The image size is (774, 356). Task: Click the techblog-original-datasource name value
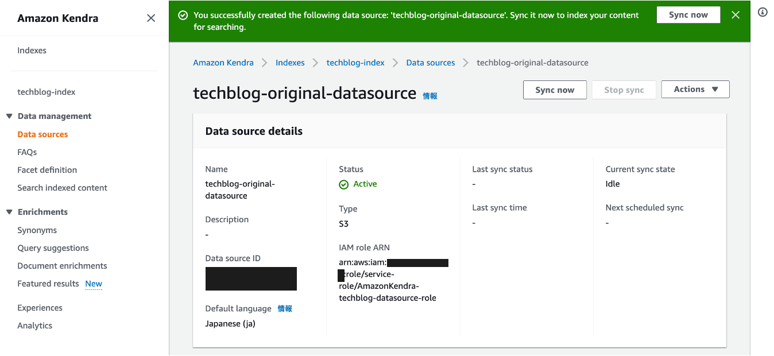click(240, 189)
